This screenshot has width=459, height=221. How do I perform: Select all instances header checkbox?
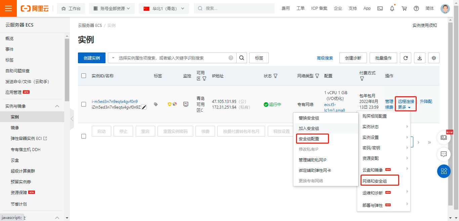(x=84, y=76)
